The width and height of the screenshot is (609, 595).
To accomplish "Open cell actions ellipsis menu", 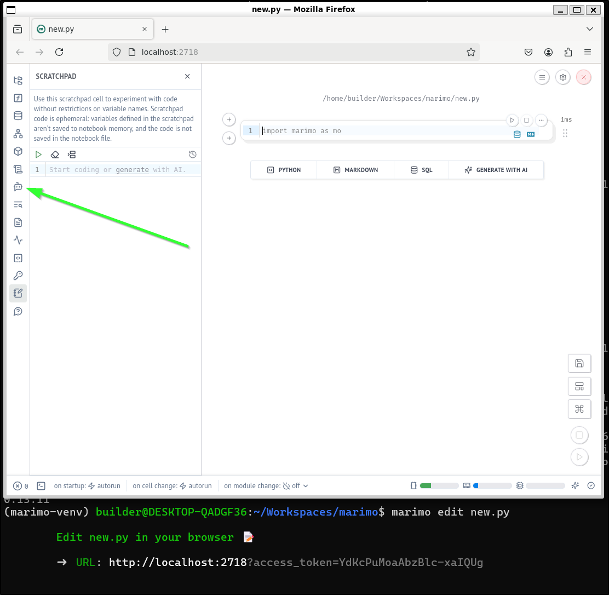I will point(541,120).
